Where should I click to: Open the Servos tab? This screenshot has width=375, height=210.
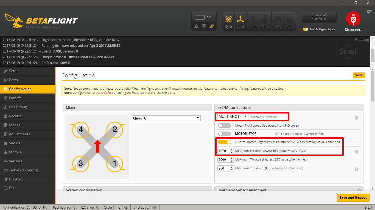pos(27,143)
